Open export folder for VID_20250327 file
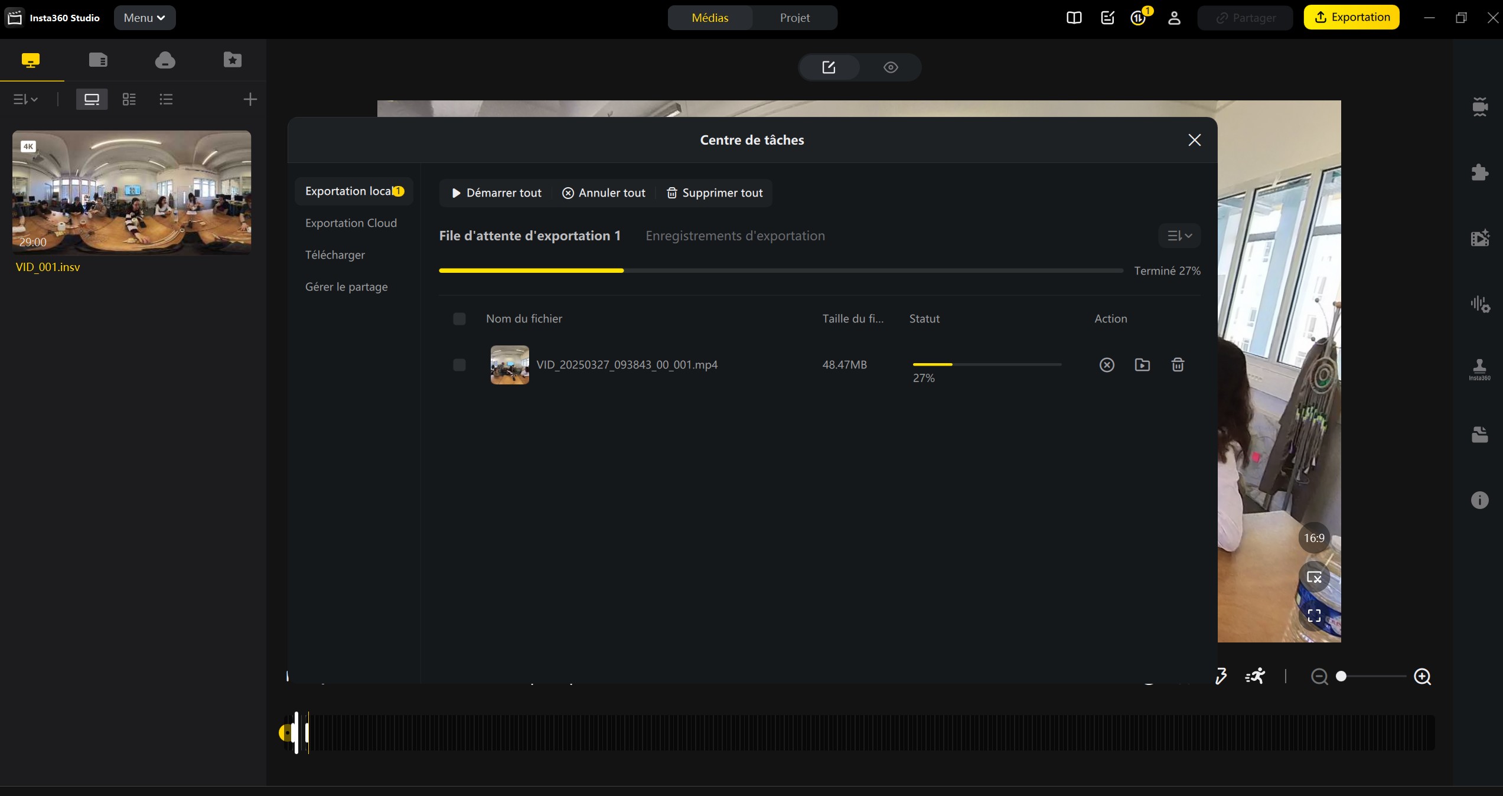Viewport: 1503px width, 796px height. pyautogui.click(x=1142, y=365)
